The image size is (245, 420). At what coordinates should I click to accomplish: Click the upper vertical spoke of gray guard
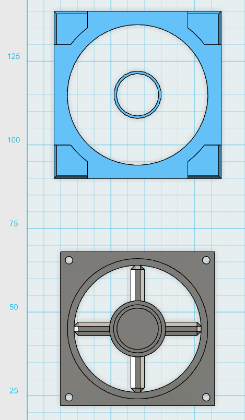pos(137,283)
